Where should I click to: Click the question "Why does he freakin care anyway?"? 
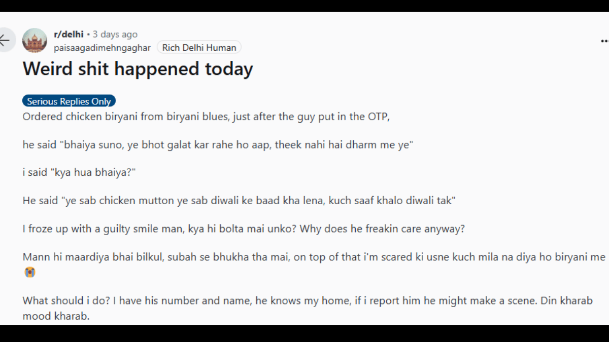pyautogui.click(x=382, y=229)
